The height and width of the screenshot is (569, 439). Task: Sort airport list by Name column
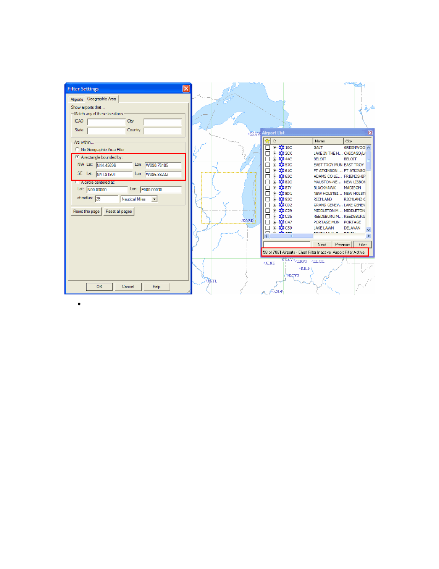tap(328, 141)
